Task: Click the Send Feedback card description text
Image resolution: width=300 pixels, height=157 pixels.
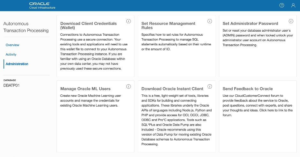Action: click(257, 105)
